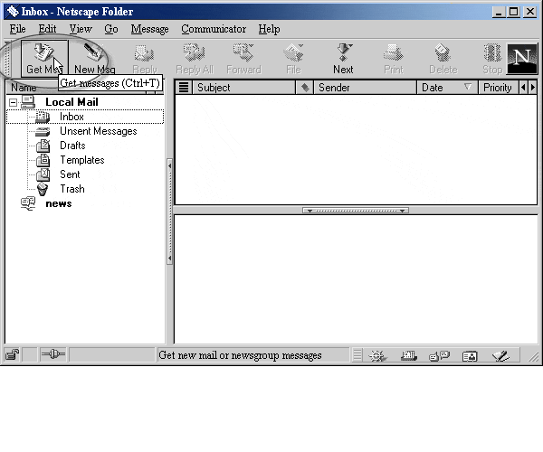This screenshot has height=452, width=543.
Task: Select the Drafts folder
Action: pos(72,146)
